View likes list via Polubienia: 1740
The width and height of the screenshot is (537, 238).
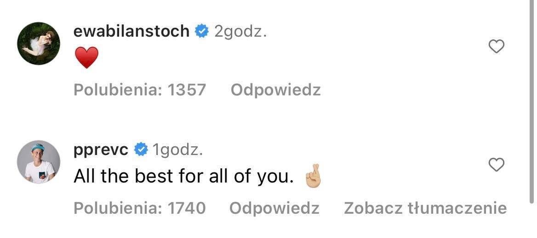point(140,208)
